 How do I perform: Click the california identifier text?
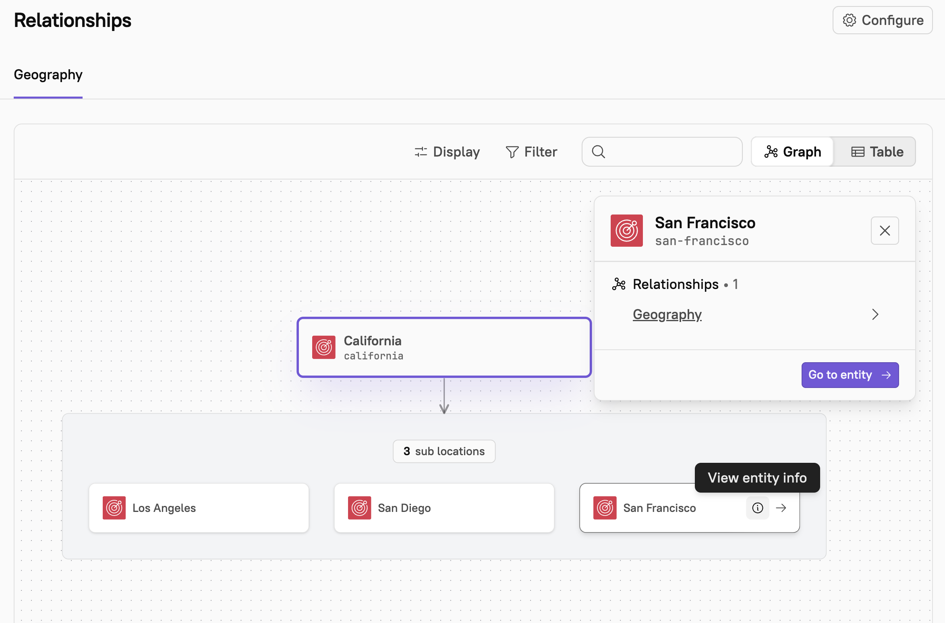tap(373, 356)
